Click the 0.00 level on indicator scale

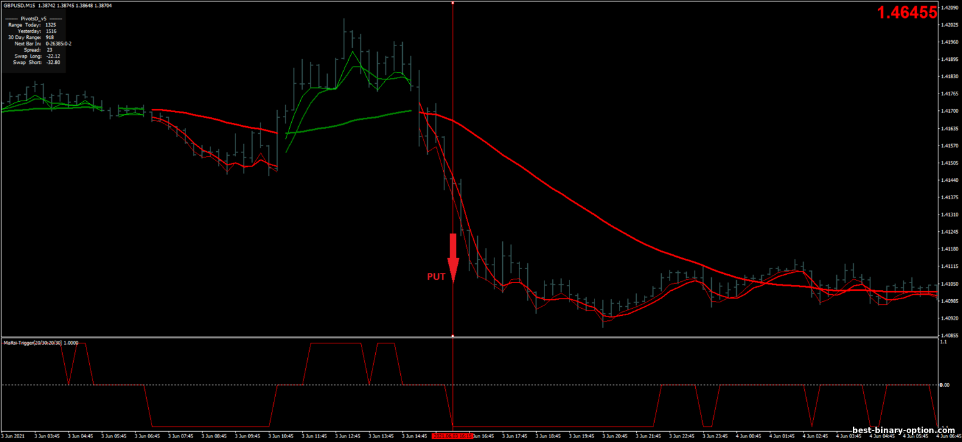(944, 385)
